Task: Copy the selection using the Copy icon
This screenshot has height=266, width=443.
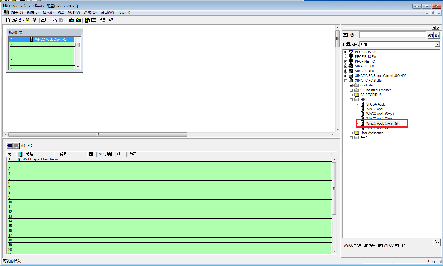Action: (x=54, y=20)
